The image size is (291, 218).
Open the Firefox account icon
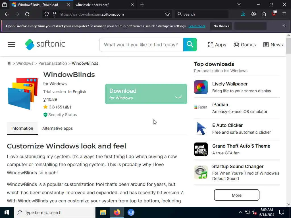[253, 14]
